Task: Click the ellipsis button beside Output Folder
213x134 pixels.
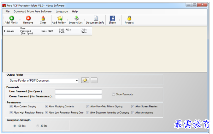Action: point(94,80)
